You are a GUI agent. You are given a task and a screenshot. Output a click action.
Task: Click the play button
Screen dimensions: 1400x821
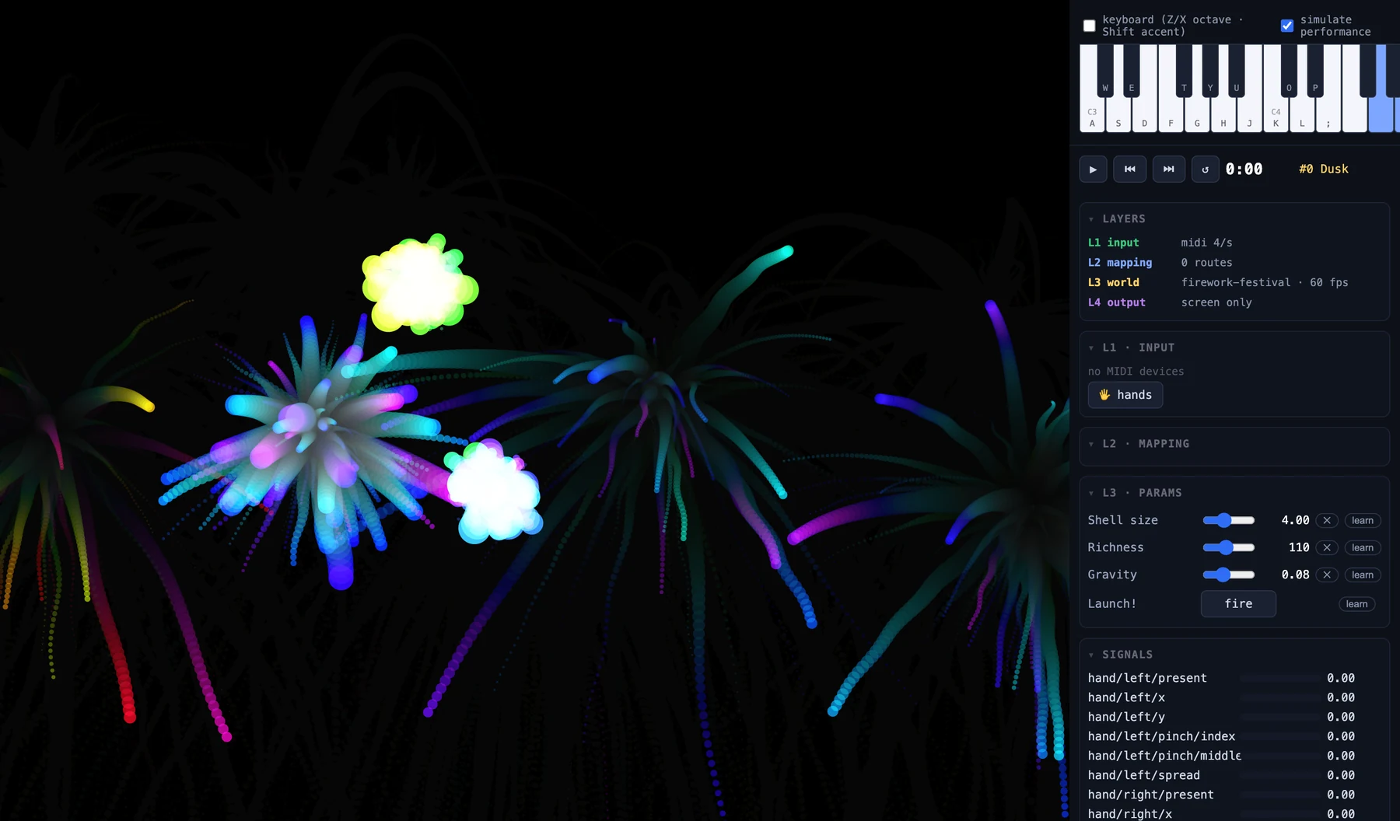click(x=1093, y=169)
